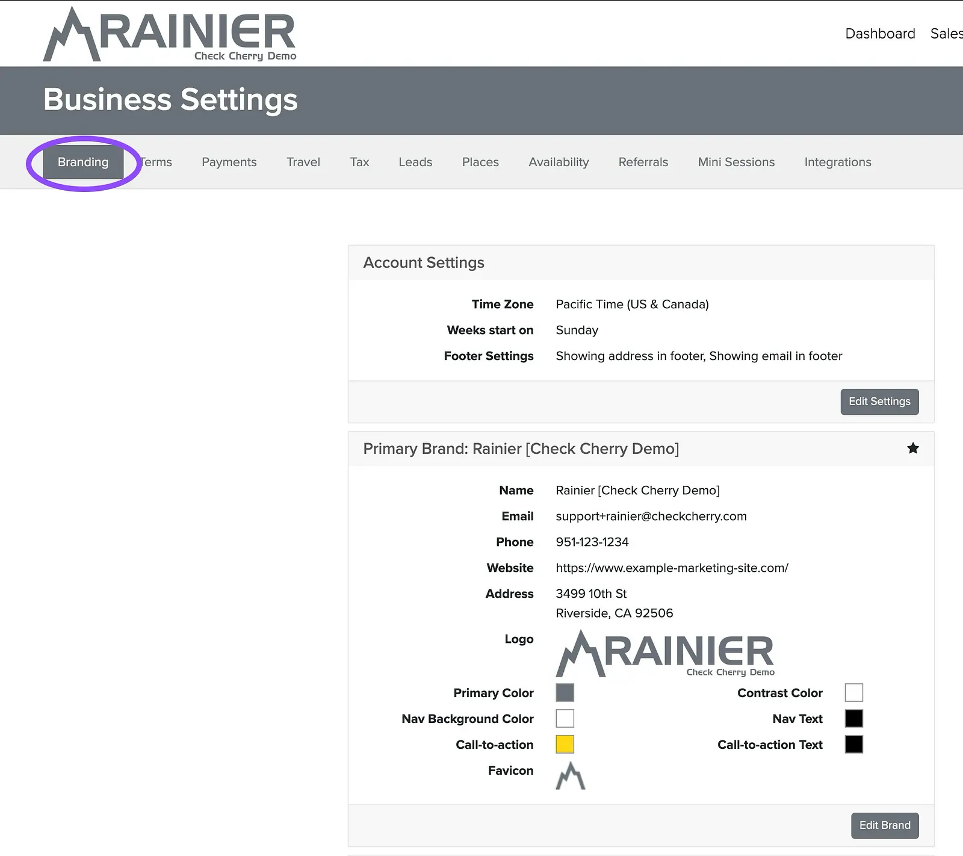Image resolution: width=963 pixels, height=856 pixels.
Task: Click the Favicon mountain icon
Action: click(x=571, y=775)
